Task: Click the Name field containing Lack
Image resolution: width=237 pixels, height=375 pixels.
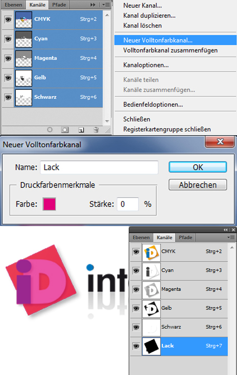Action: (99, 167)
